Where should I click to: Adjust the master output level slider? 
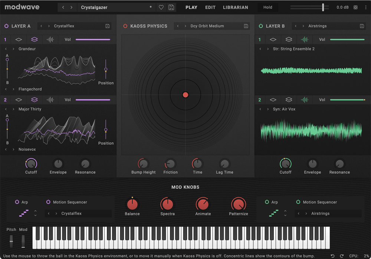point(324,7)
